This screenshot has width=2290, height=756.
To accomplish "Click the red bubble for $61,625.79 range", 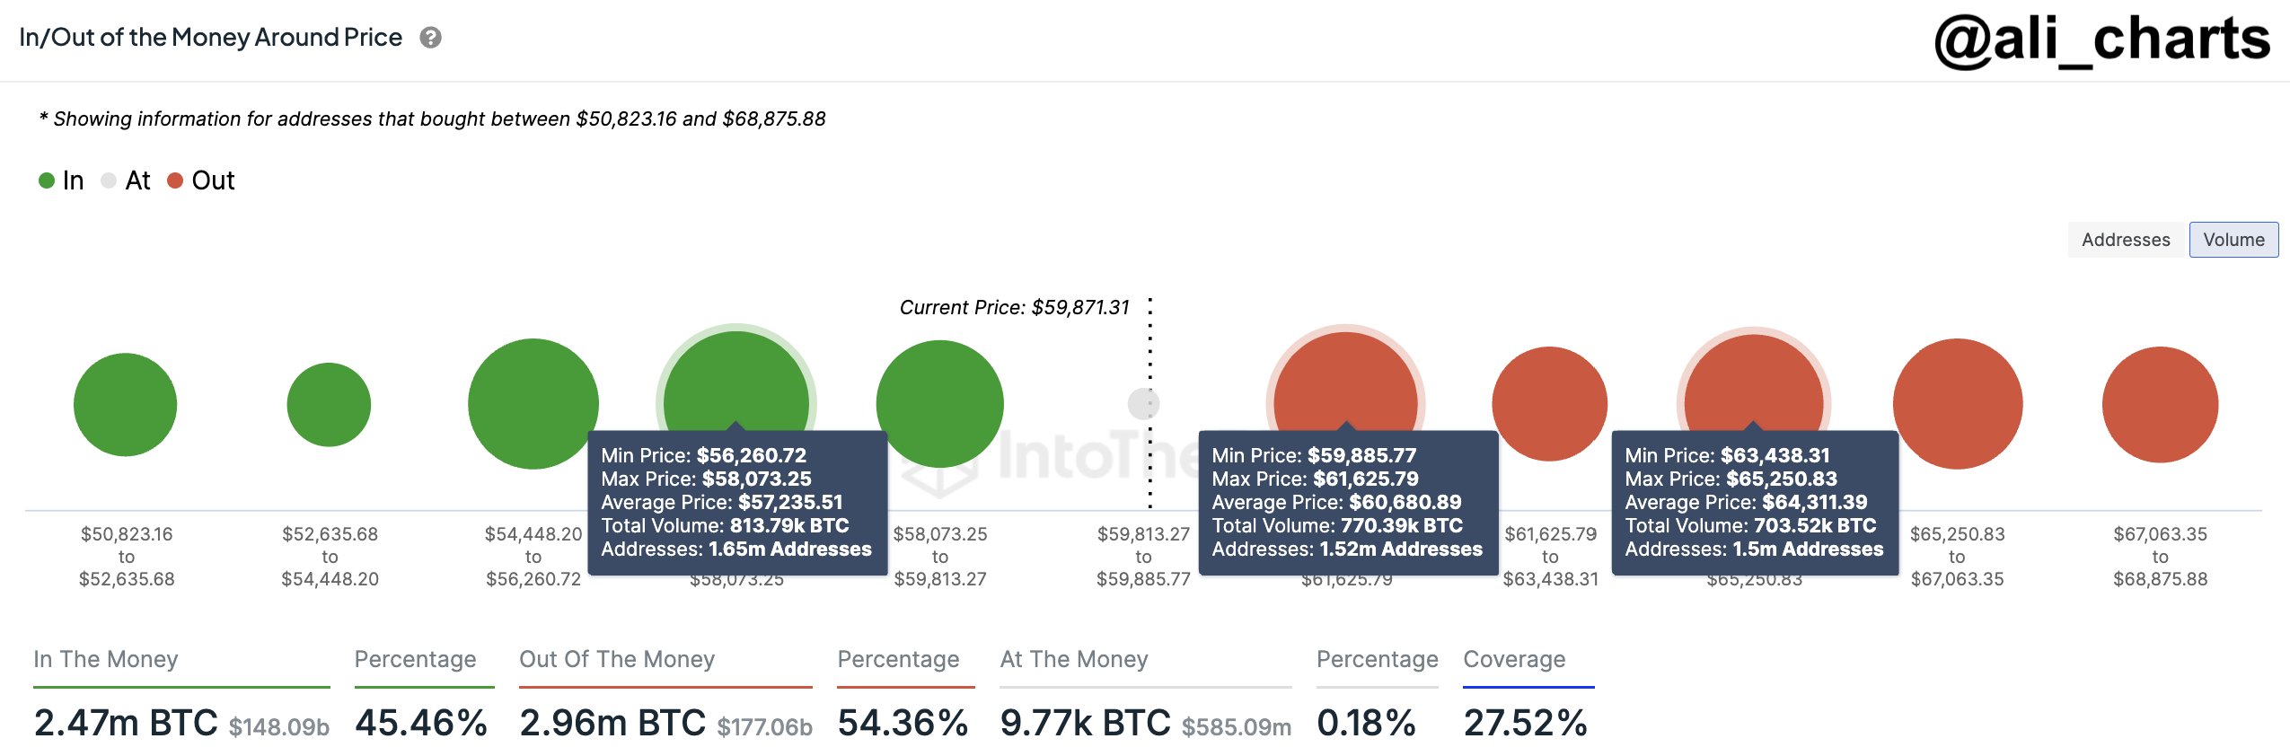I will point(1549,403).
